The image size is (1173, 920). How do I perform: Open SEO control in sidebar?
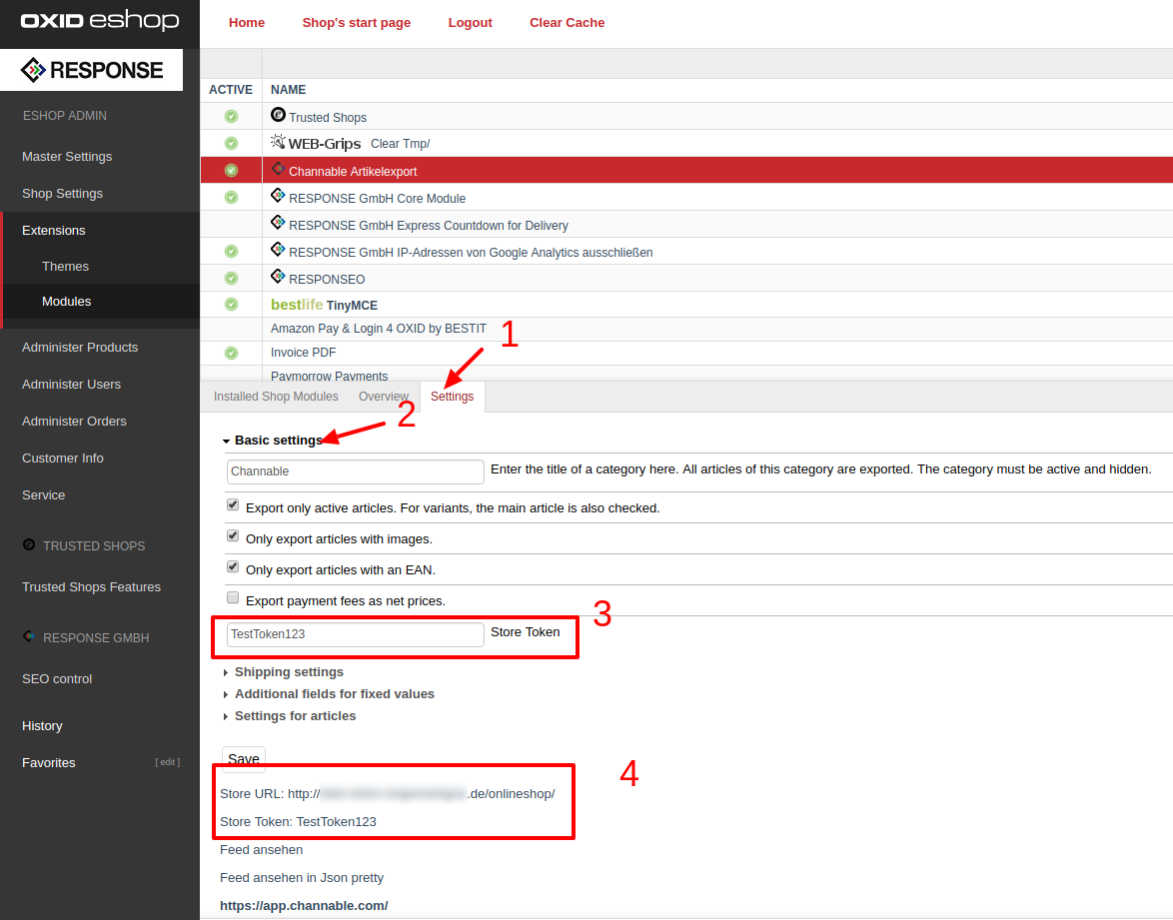click(57, 679)
